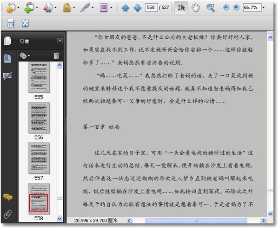This screenshot has height=229, width=279.
Task: Select page 556 thumbnail
Action: tap(39, 118)
